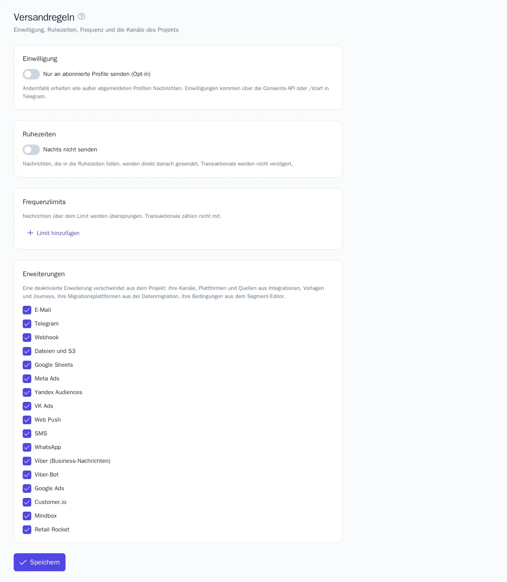The height and width of the screenshot is (582, 507).
Task: Uncheck Viber (Business-Nachrichten) checkbox
Action: [27, 461]
